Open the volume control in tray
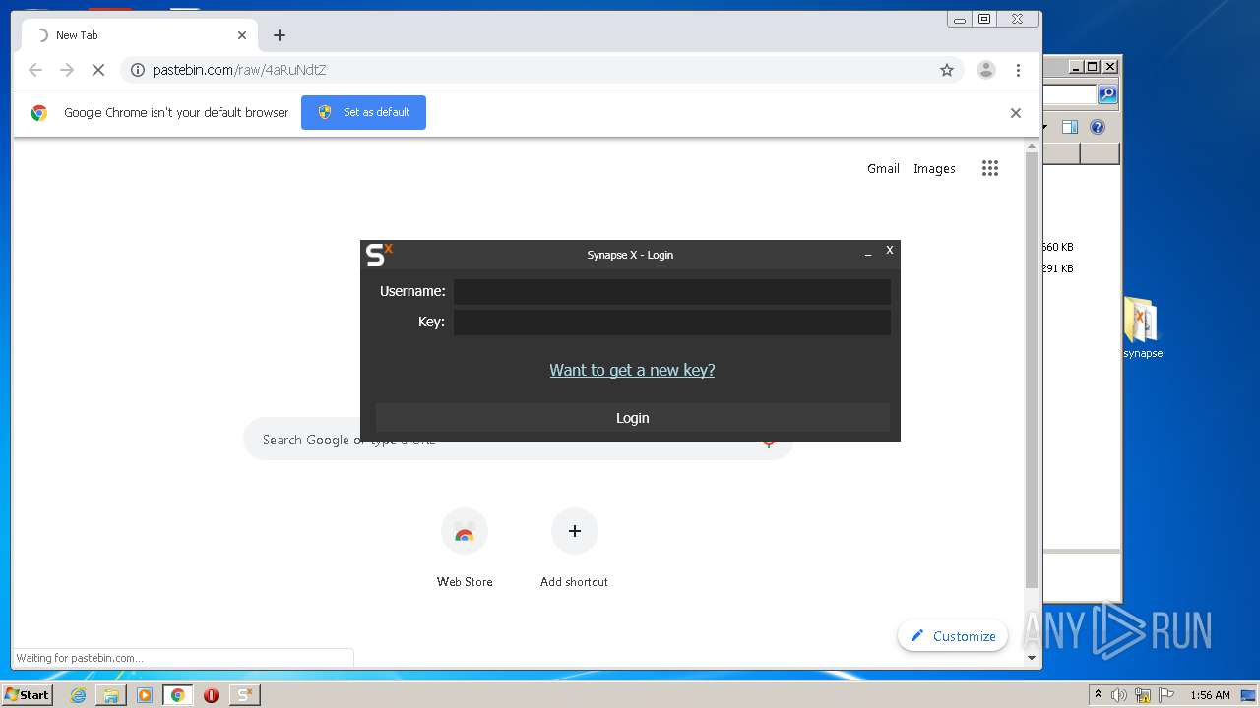 point(1119,695)
